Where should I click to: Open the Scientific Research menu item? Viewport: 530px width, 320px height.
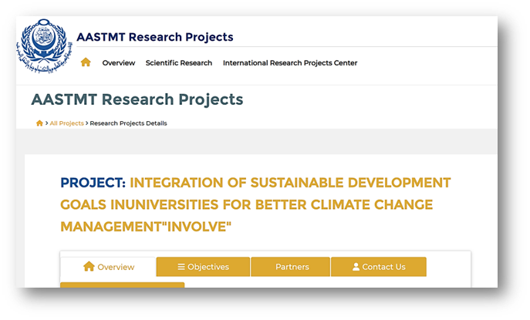[x=178, y=63]
